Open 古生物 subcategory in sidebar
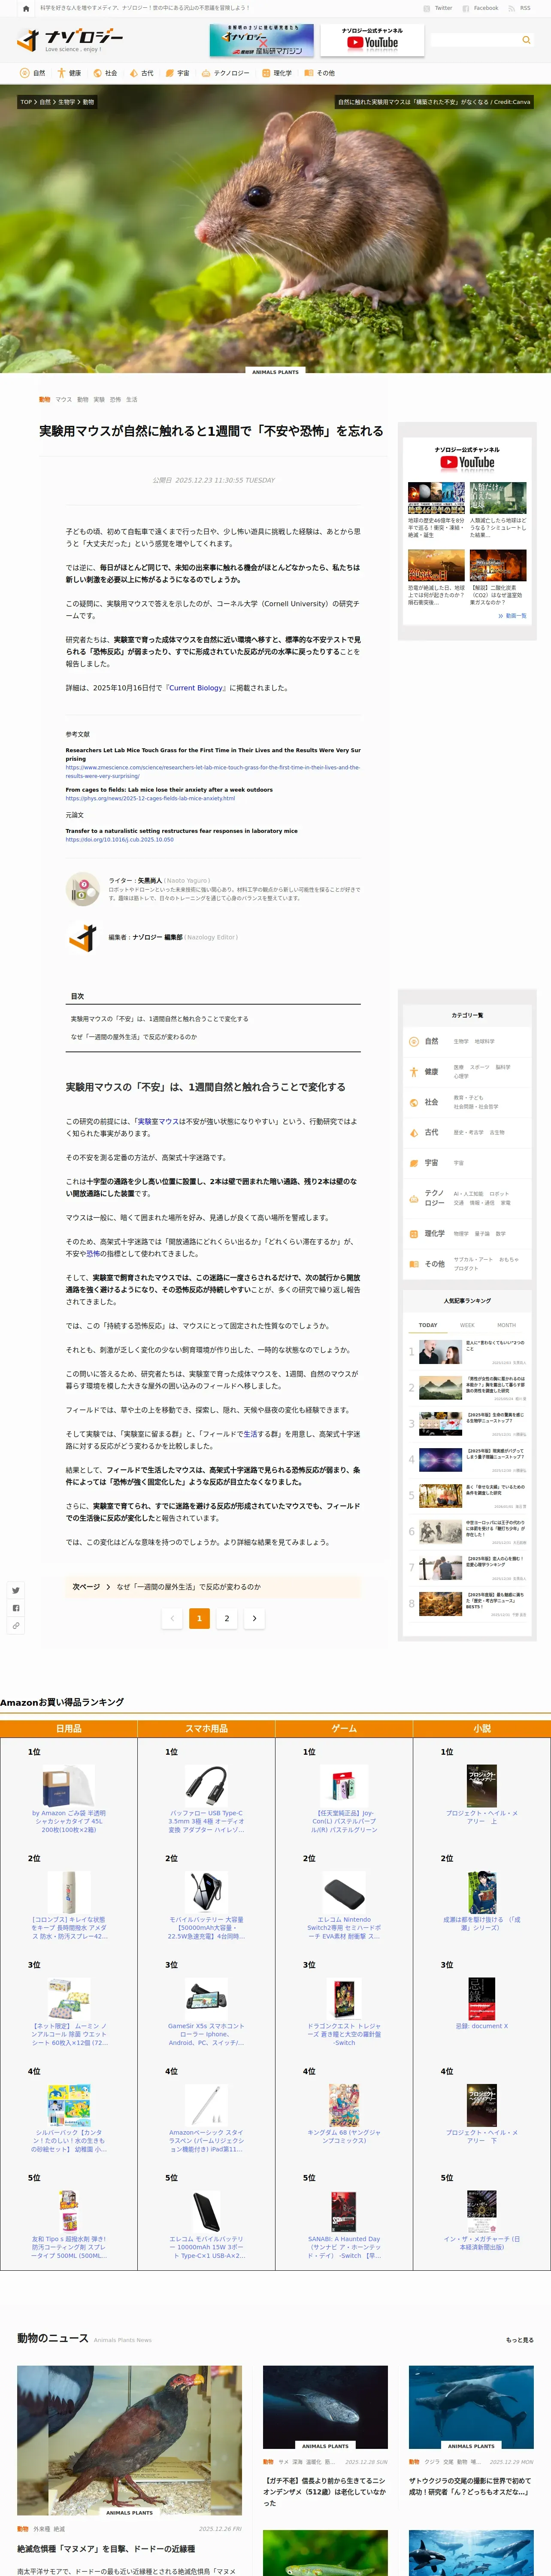551x2576 pixels. point(497,1133)
